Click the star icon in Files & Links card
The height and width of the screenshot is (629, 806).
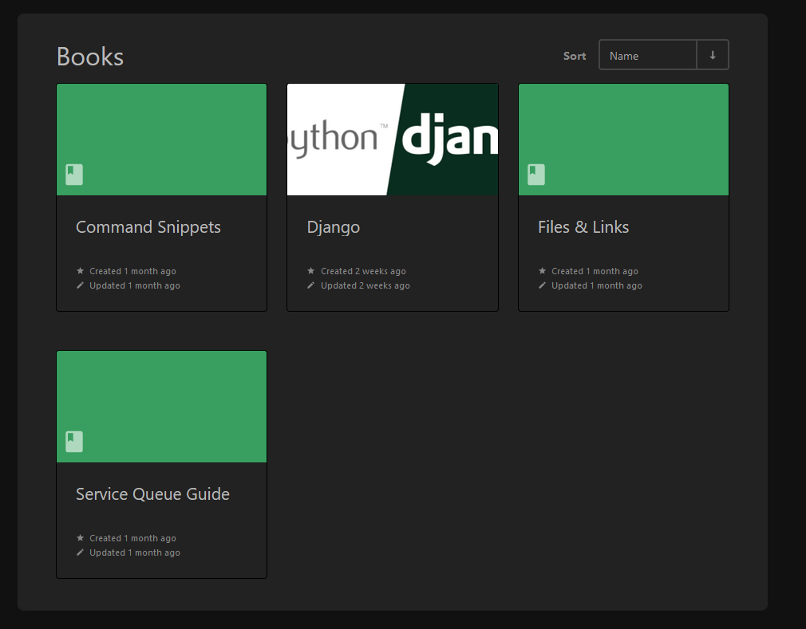(x=543, y=271)
